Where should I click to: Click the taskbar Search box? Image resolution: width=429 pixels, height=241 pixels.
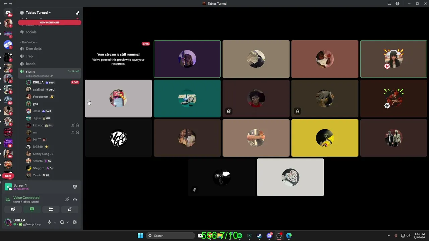coord(170,236)
